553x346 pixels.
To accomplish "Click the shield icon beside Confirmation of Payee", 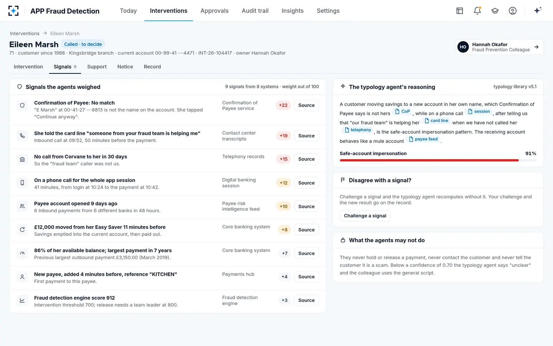I will 22,105.
